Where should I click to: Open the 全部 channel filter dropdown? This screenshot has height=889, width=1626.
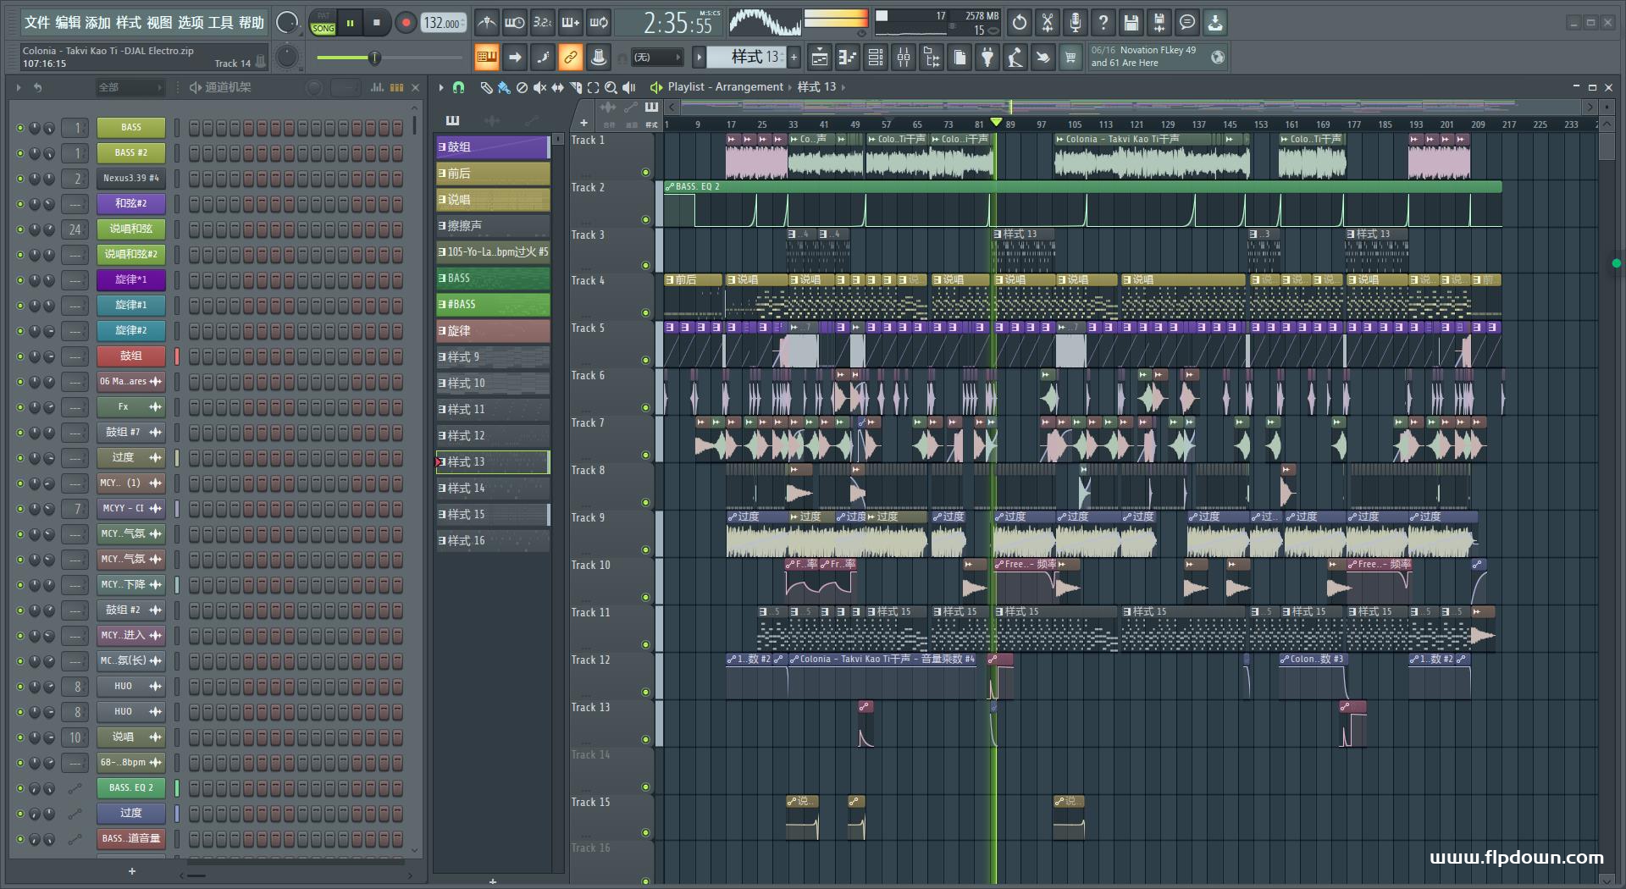pos(130,87)
